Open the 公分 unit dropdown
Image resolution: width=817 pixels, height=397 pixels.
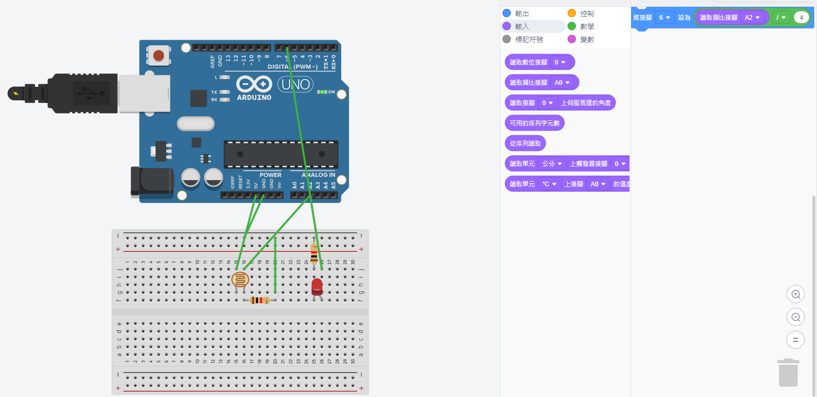(552, 164)
